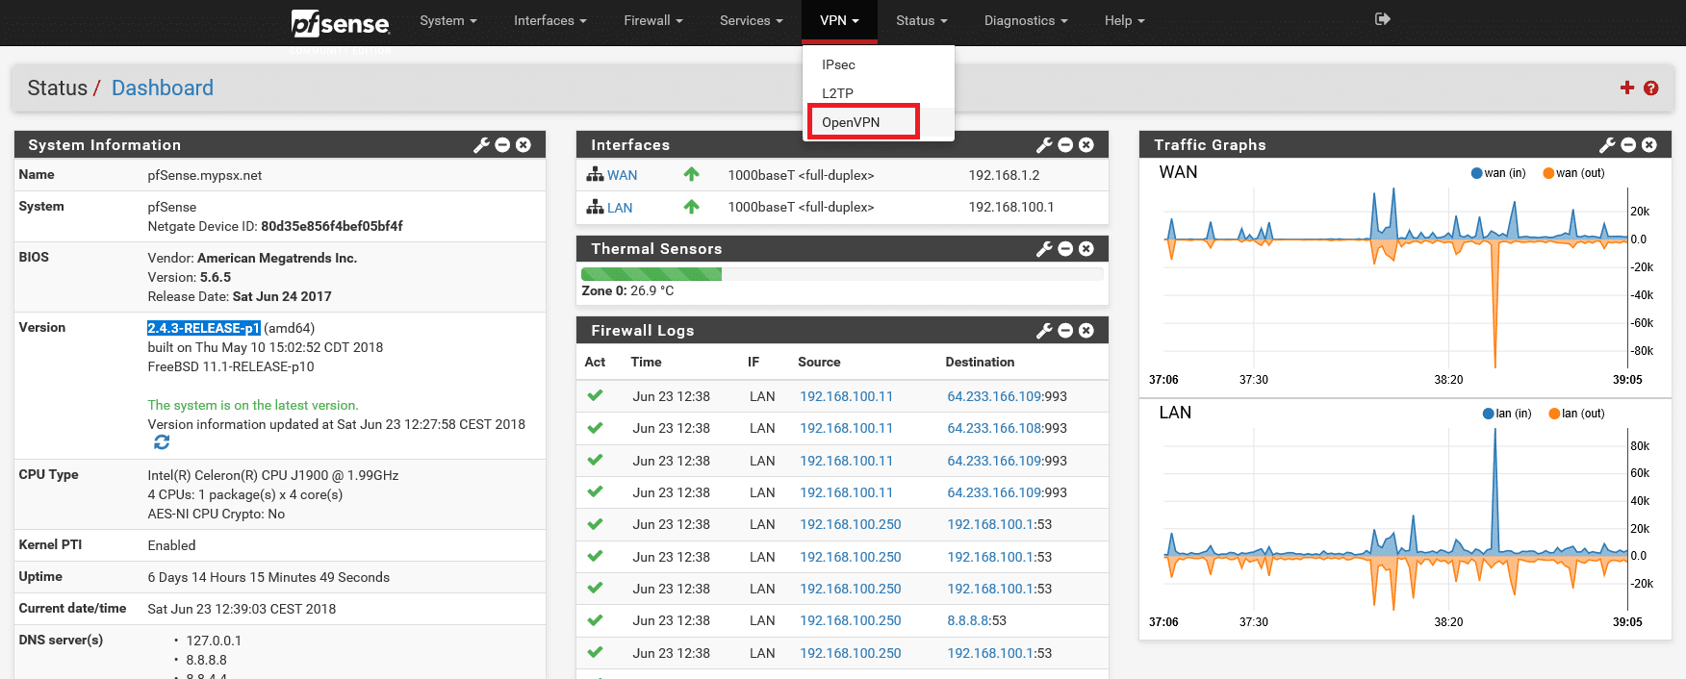Close the System Information widget

point(524,145)
